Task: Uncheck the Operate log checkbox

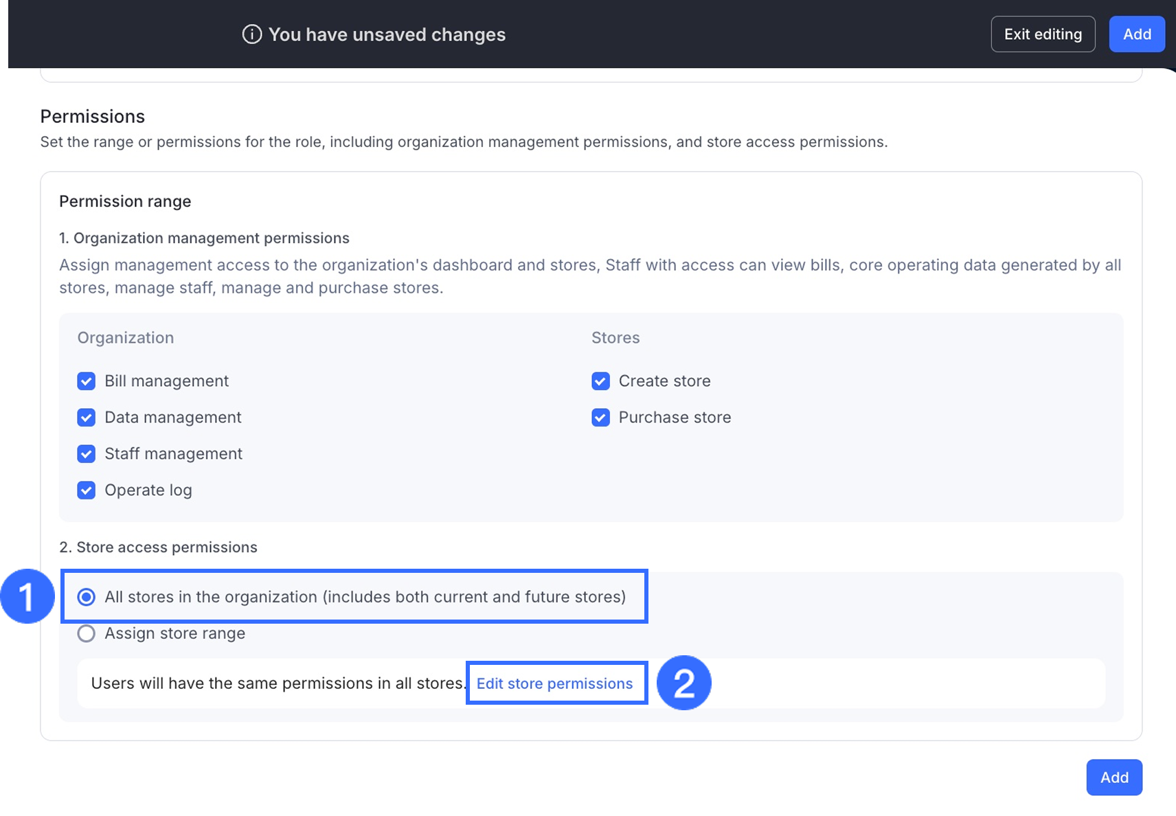Action: tap(87, 490)
